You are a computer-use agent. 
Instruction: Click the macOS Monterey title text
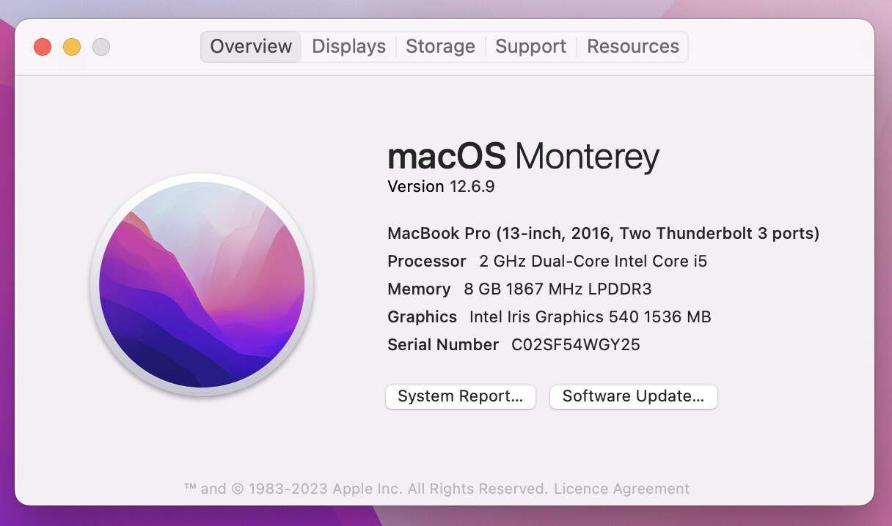point(523,156)
